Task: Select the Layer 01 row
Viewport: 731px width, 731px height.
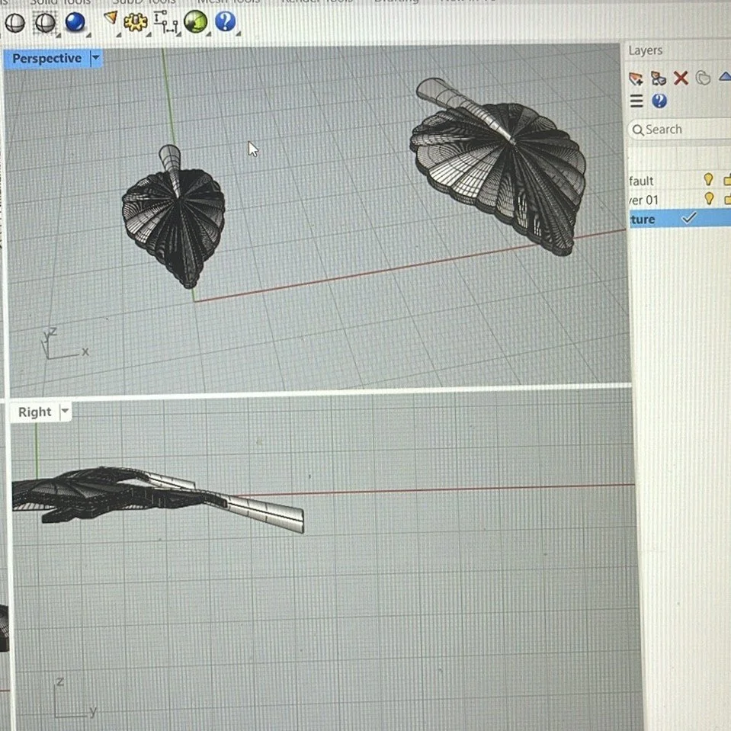Action: point(679,200)
